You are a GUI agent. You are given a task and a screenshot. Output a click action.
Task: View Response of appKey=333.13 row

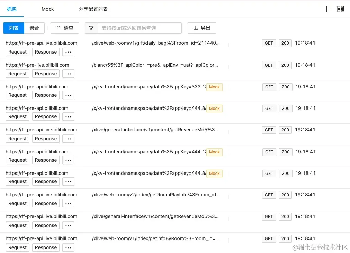[46, 95]
